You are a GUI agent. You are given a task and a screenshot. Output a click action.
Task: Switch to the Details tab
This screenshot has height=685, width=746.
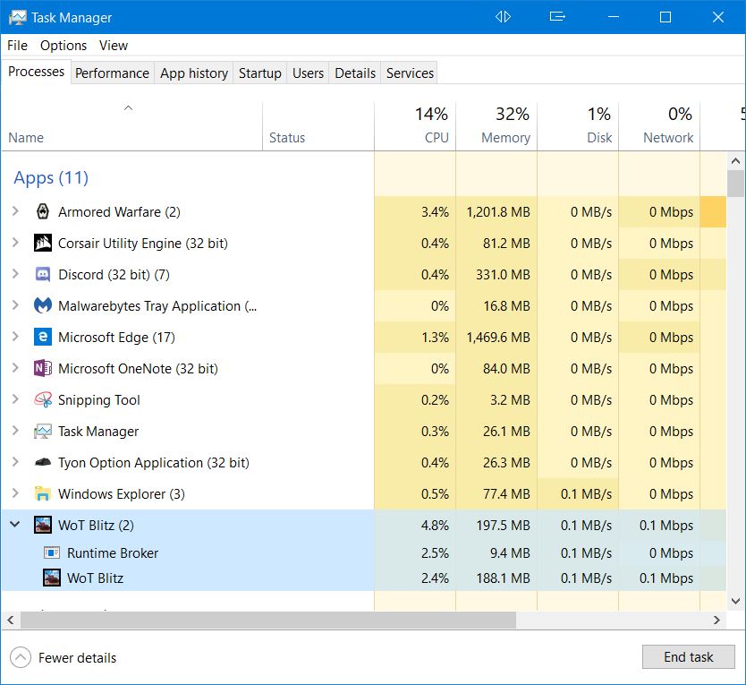(x=355, y=73)
